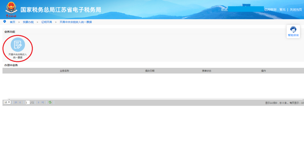Click 国家税务总局江苏省电子税务局 site title
Viewport: 304px width, 148px height.
pos(61,10)
